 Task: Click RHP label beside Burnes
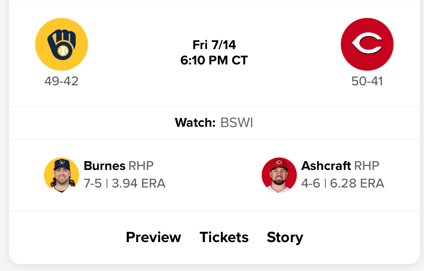pyautogui.click(x=141, y=166)
